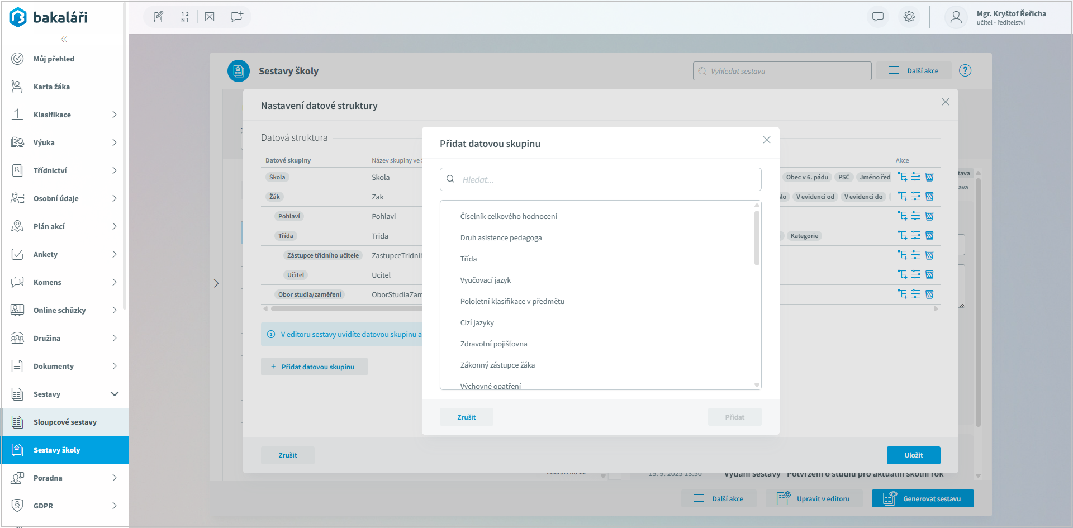Click Zrušit in the add group dialog

click(466, 417)
